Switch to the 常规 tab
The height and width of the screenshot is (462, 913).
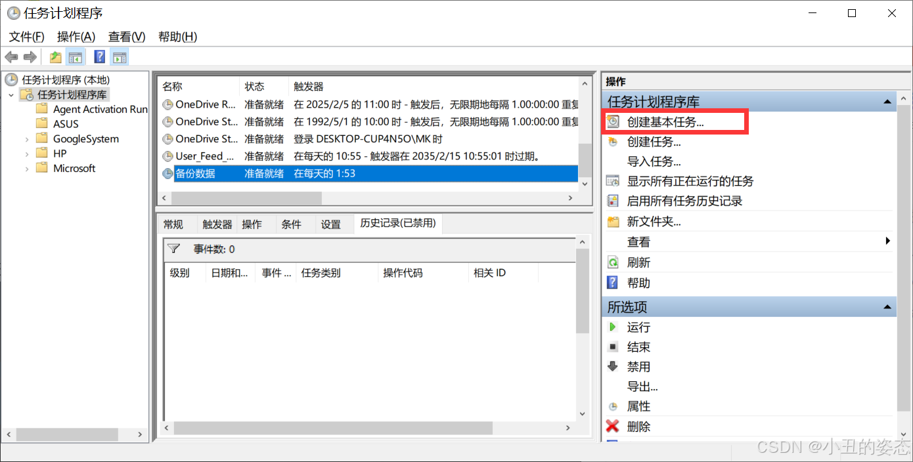coord(173,224)
